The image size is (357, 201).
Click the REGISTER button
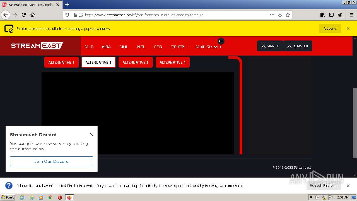298,46
